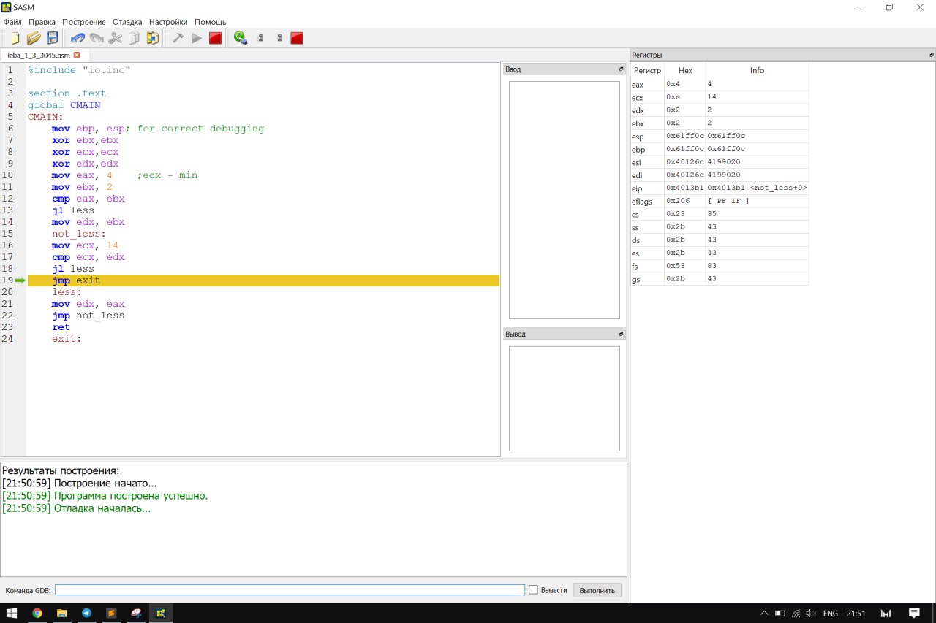Viewport: 936px width, 623px height.
Task: Run the program with the play icon
Action: pos(196,38)
